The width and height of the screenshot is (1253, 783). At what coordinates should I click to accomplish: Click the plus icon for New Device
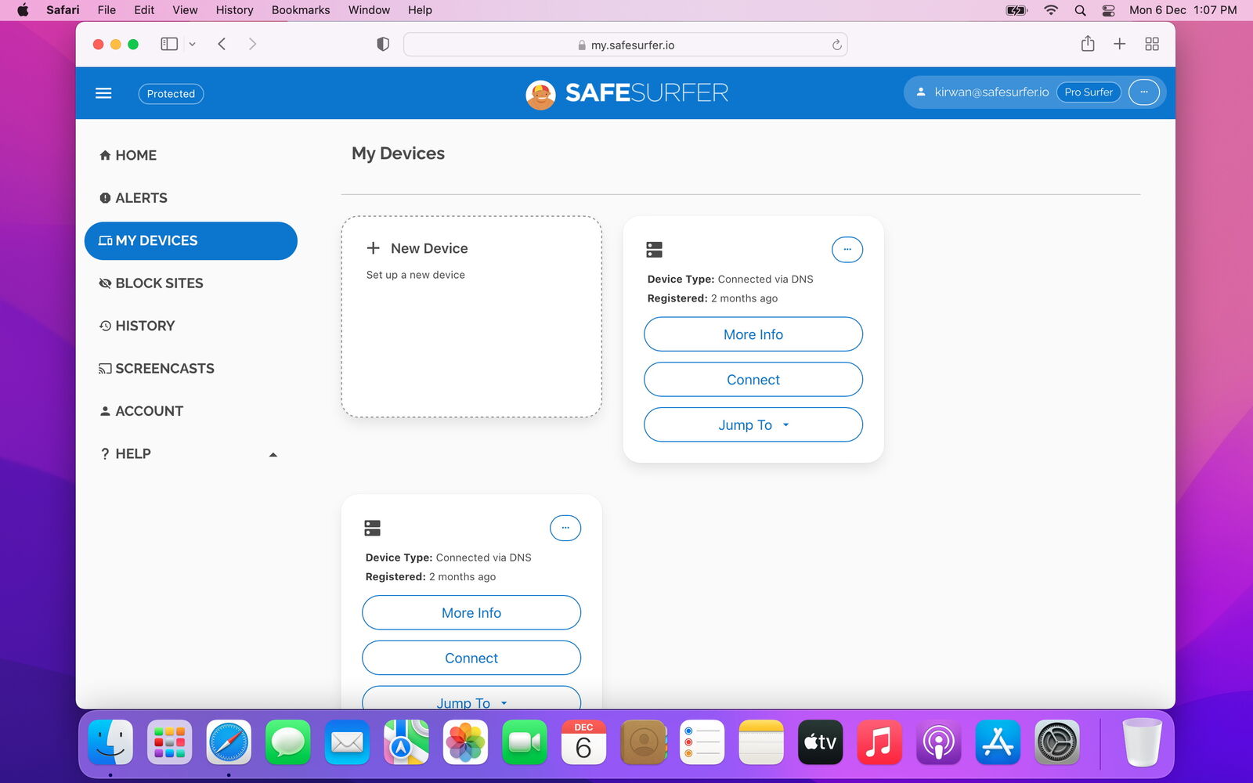pos(374,248)
